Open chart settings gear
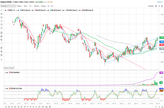The height and width of the screenshot is (108, 164). [156, 6]
